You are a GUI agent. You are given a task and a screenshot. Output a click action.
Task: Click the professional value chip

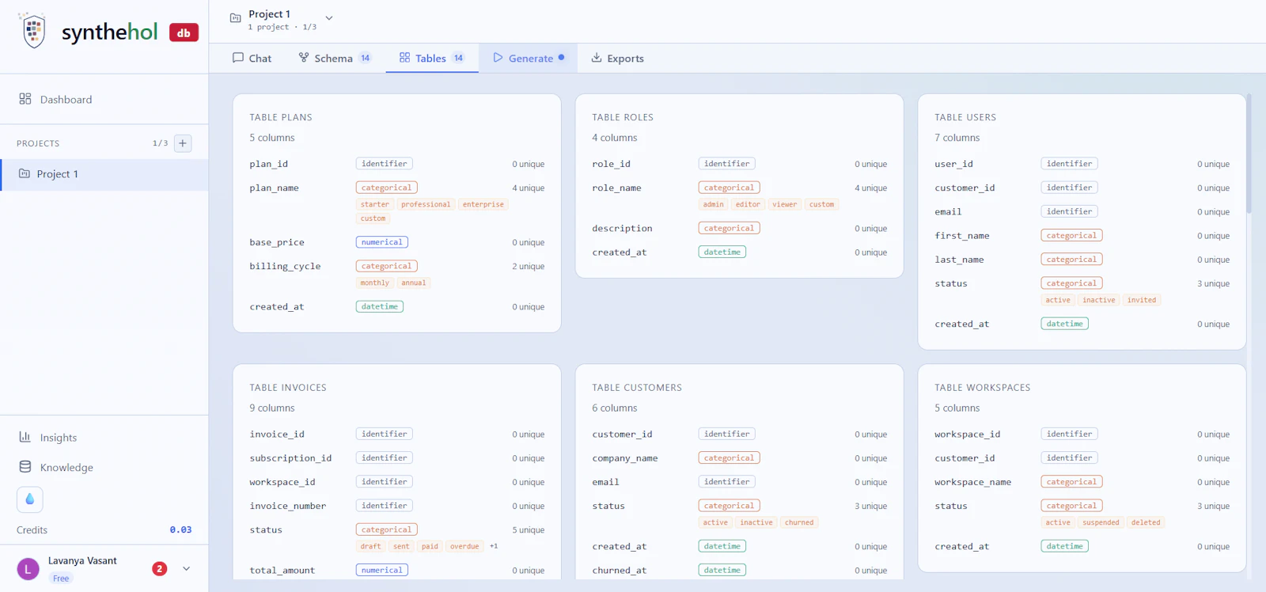426,204
